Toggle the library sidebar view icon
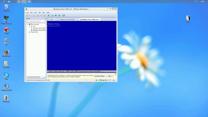 coord(49,15)
